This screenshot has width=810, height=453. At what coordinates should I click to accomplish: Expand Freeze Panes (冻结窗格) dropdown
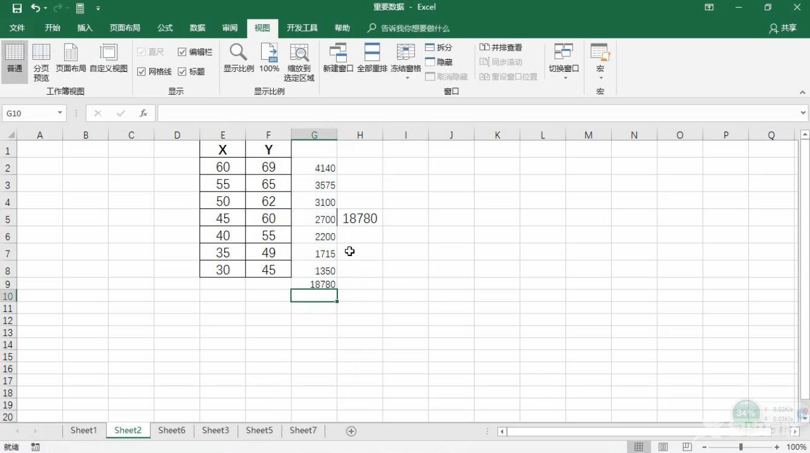pos(407,78)
